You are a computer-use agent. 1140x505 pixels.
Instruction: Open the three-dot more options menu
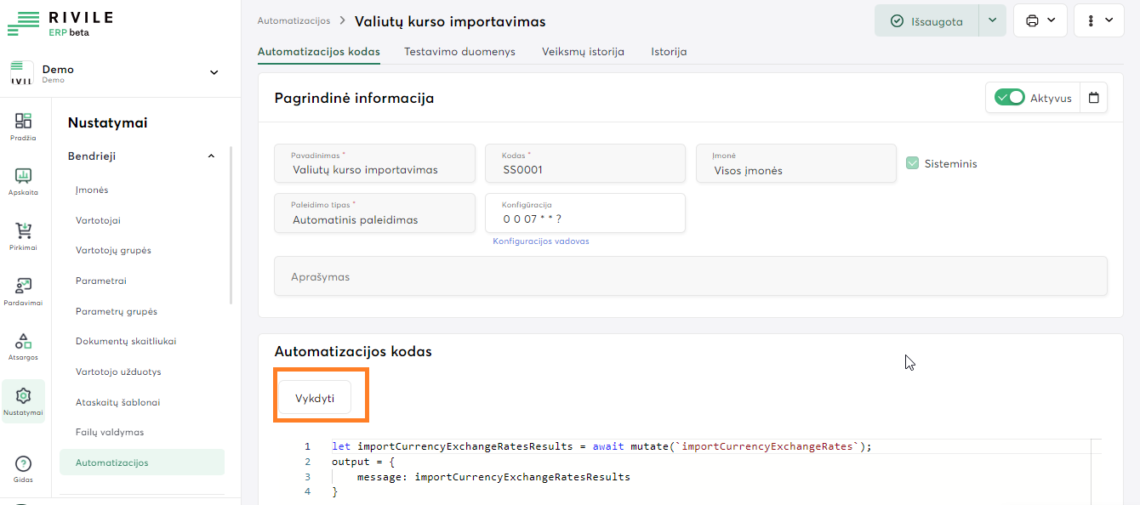1092,20
